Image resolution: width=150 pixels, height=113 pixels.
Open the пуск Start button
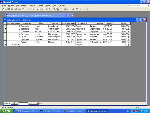[x=7, y=111]
